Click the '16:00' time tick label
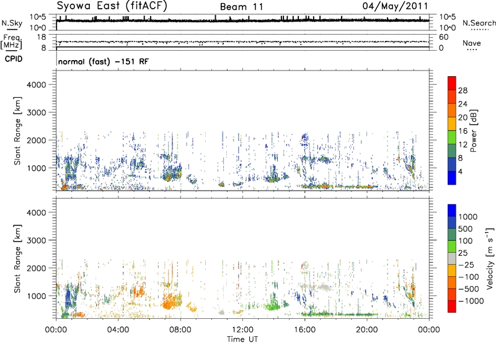Viewport: 496px width, 343px height. [x=304, y=330]
